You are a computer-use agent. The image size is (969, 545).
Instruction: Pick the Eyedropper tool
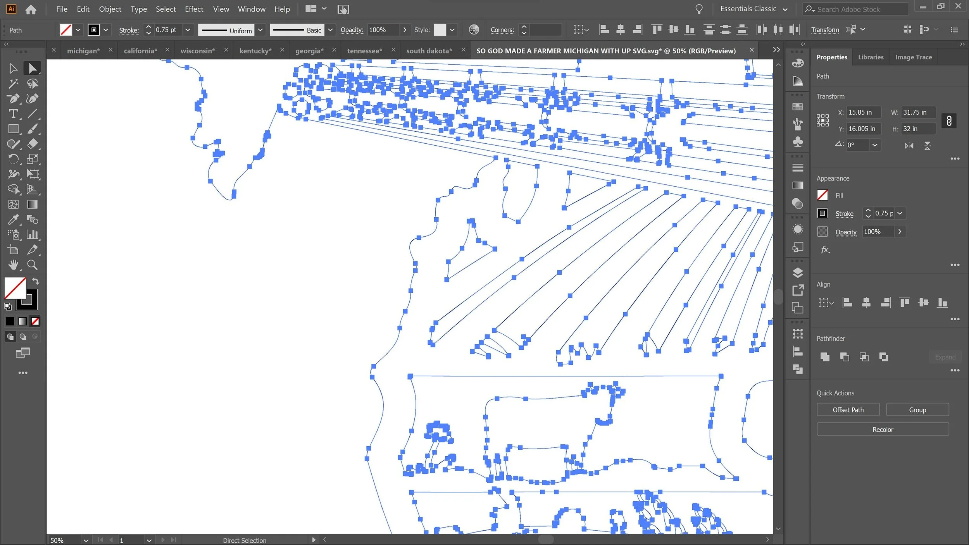(x=13, y=220)
